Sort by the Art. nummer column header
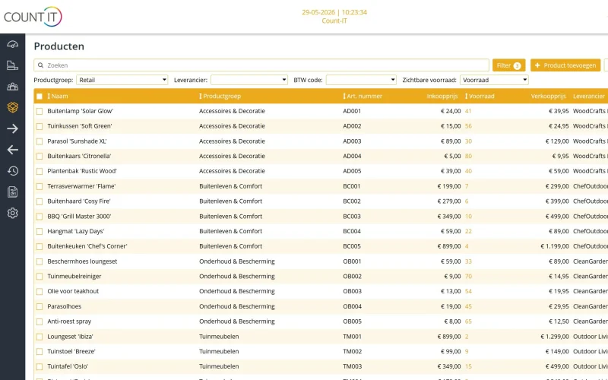608x380 pixels. tap(364, 97)
